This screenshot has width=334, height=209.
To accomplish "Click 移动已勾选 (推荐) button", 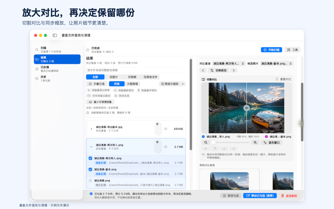I will (260, 196).
